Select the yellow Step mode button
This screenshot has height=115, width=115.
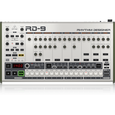coord(21,55)
